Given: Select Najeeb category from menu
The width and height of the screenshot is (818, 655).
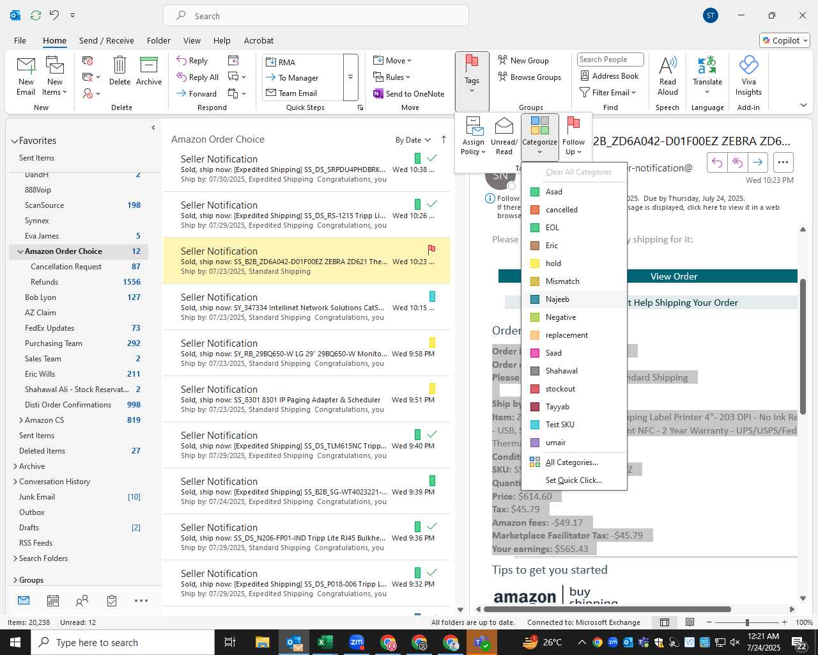Looking at the screenshot, I should 574,299.
